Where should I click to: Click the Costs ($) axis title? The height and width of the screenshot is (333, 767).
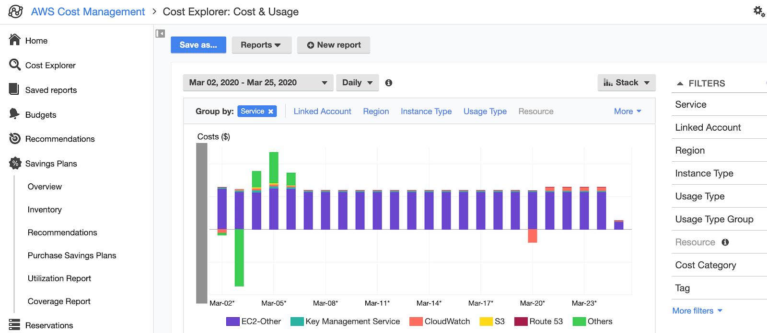(x=214, y=137)
